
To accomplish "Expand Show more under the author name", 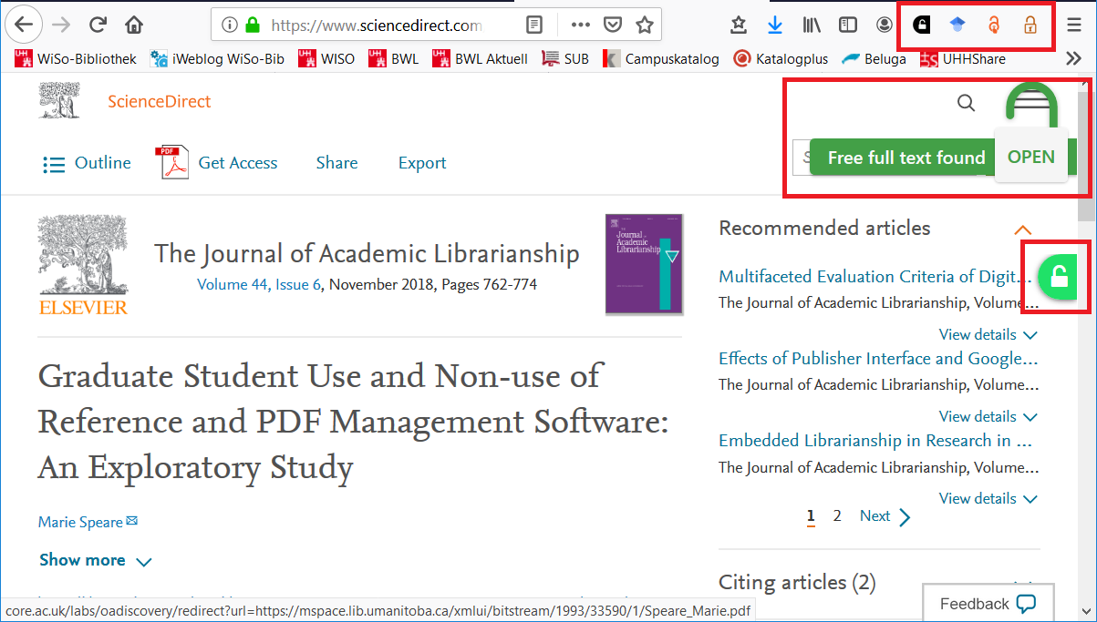I will click(96, 560).
